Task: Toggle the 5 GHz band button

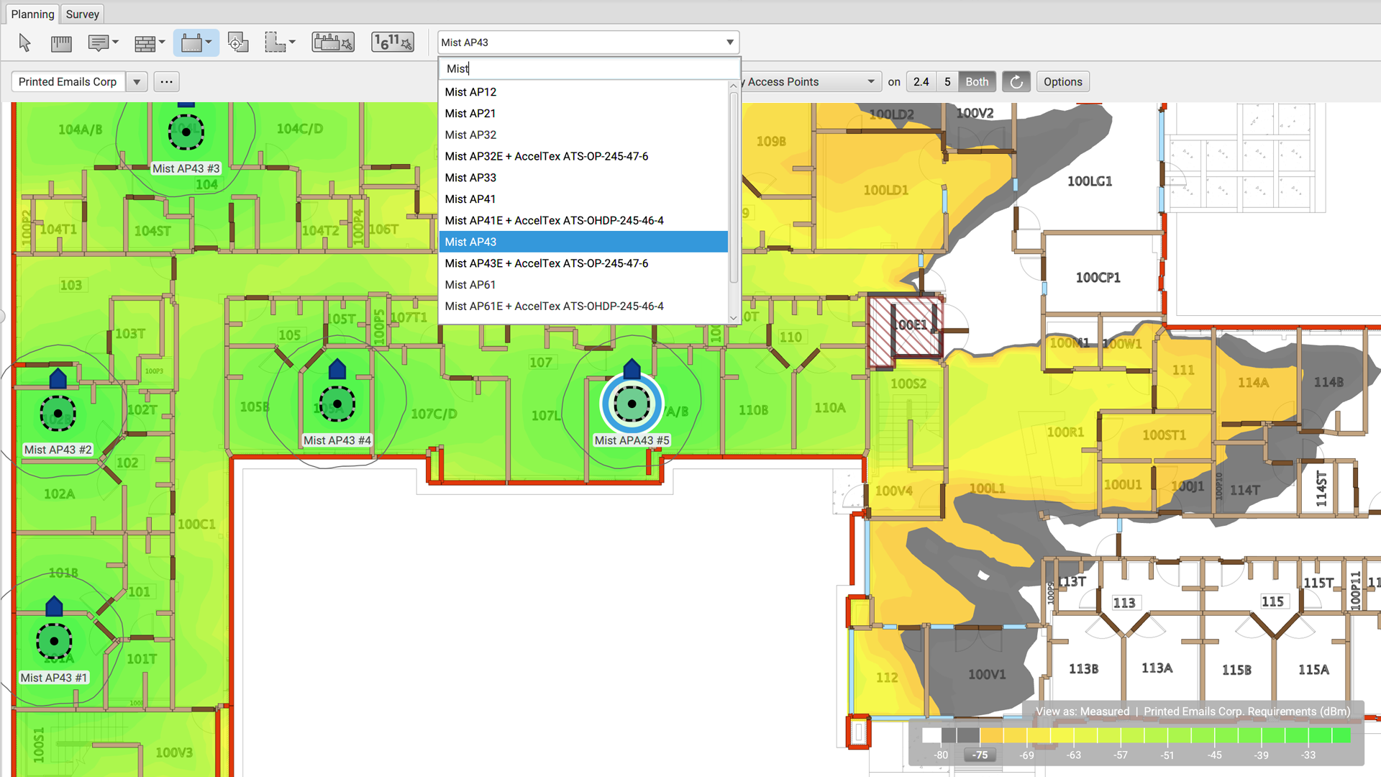Action: [947, 82]
